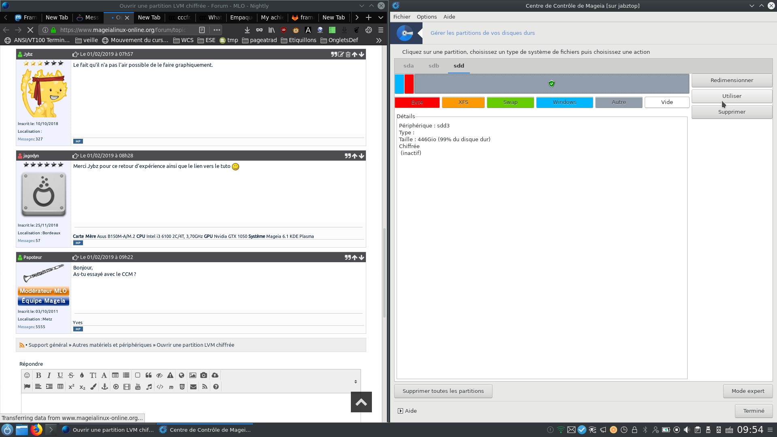This screenshot has width=777, height=437.
Task: Show more bookmarks via overflow chevron
Action: 379,40
